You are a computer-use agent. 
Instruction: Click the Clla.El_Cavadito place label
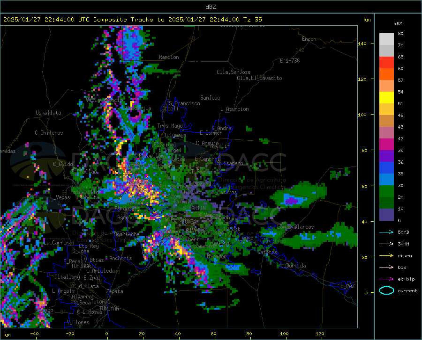pyautogui.click(x=259, y=78)
